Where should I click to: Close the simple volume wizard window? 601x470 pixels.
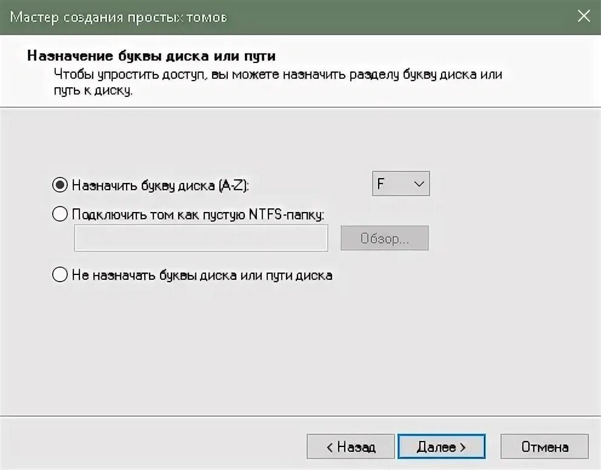tap(584, 16)
